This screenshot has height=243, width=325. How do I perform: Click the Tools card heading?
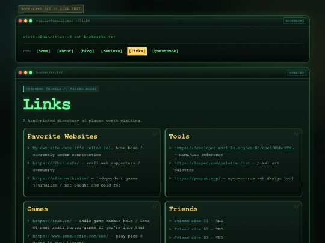[x=179, y=136]
